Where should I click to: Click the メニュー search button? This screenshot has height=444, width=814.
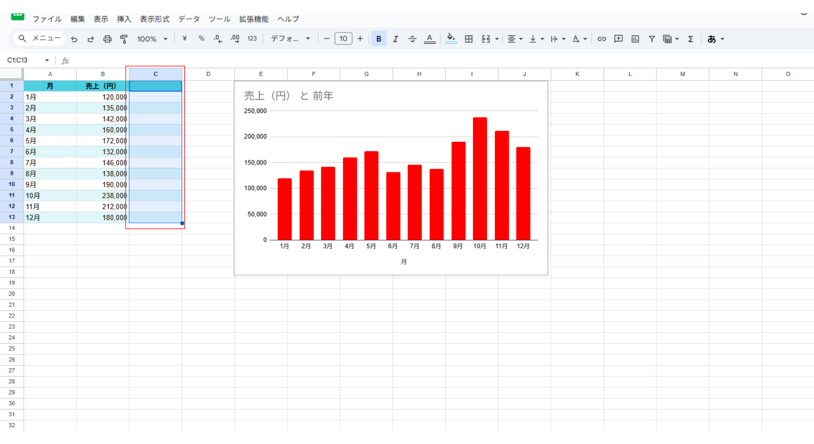coord(39,38)
